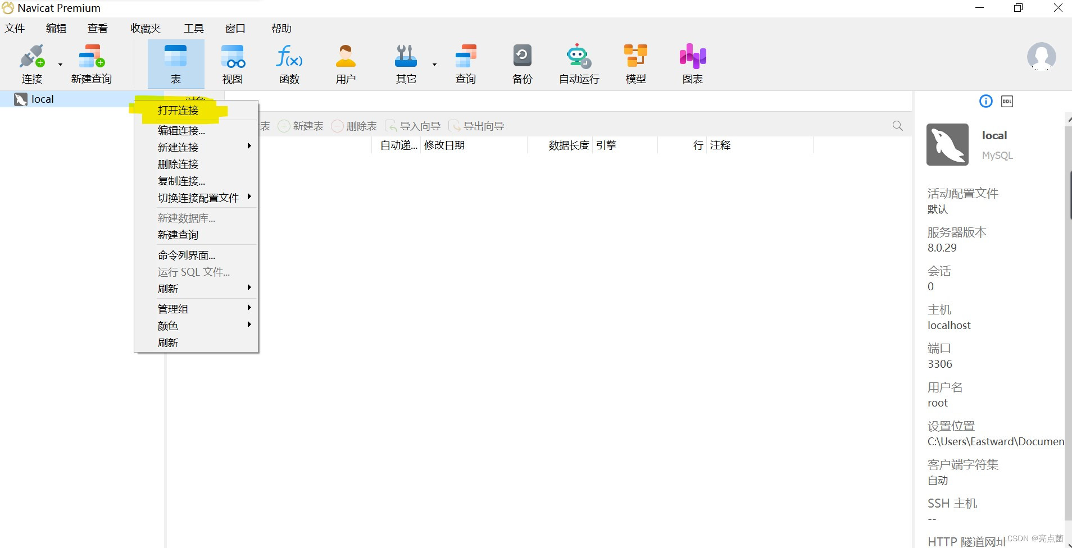Switch to the DDL panel icon
The width and height of the screenshot is (1072, 548).
point(1007,102)
